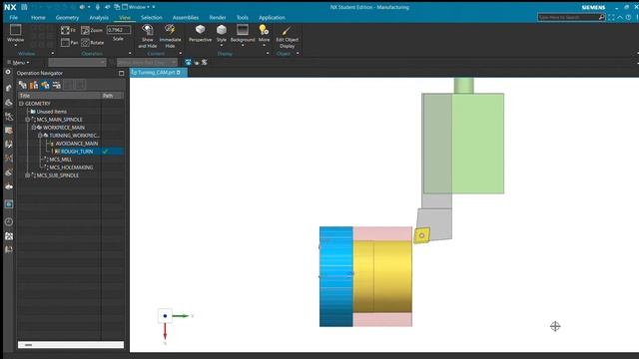
Task: Select Geometry View icon in navigator
Action: tap(45, 85)
